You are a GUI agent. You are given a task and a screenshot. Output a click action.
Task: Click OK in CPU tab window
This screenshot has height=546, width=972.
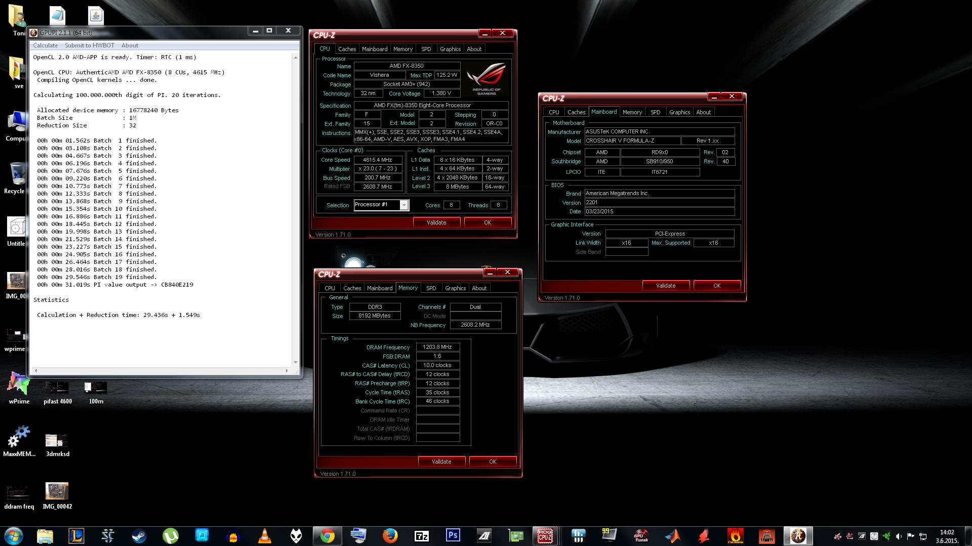[x=488, y=222]
